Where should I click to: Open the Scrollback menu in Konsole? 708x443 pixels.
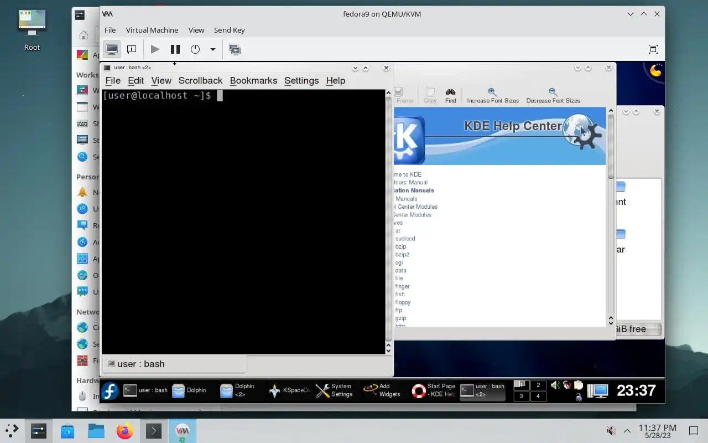pos(200,80)
